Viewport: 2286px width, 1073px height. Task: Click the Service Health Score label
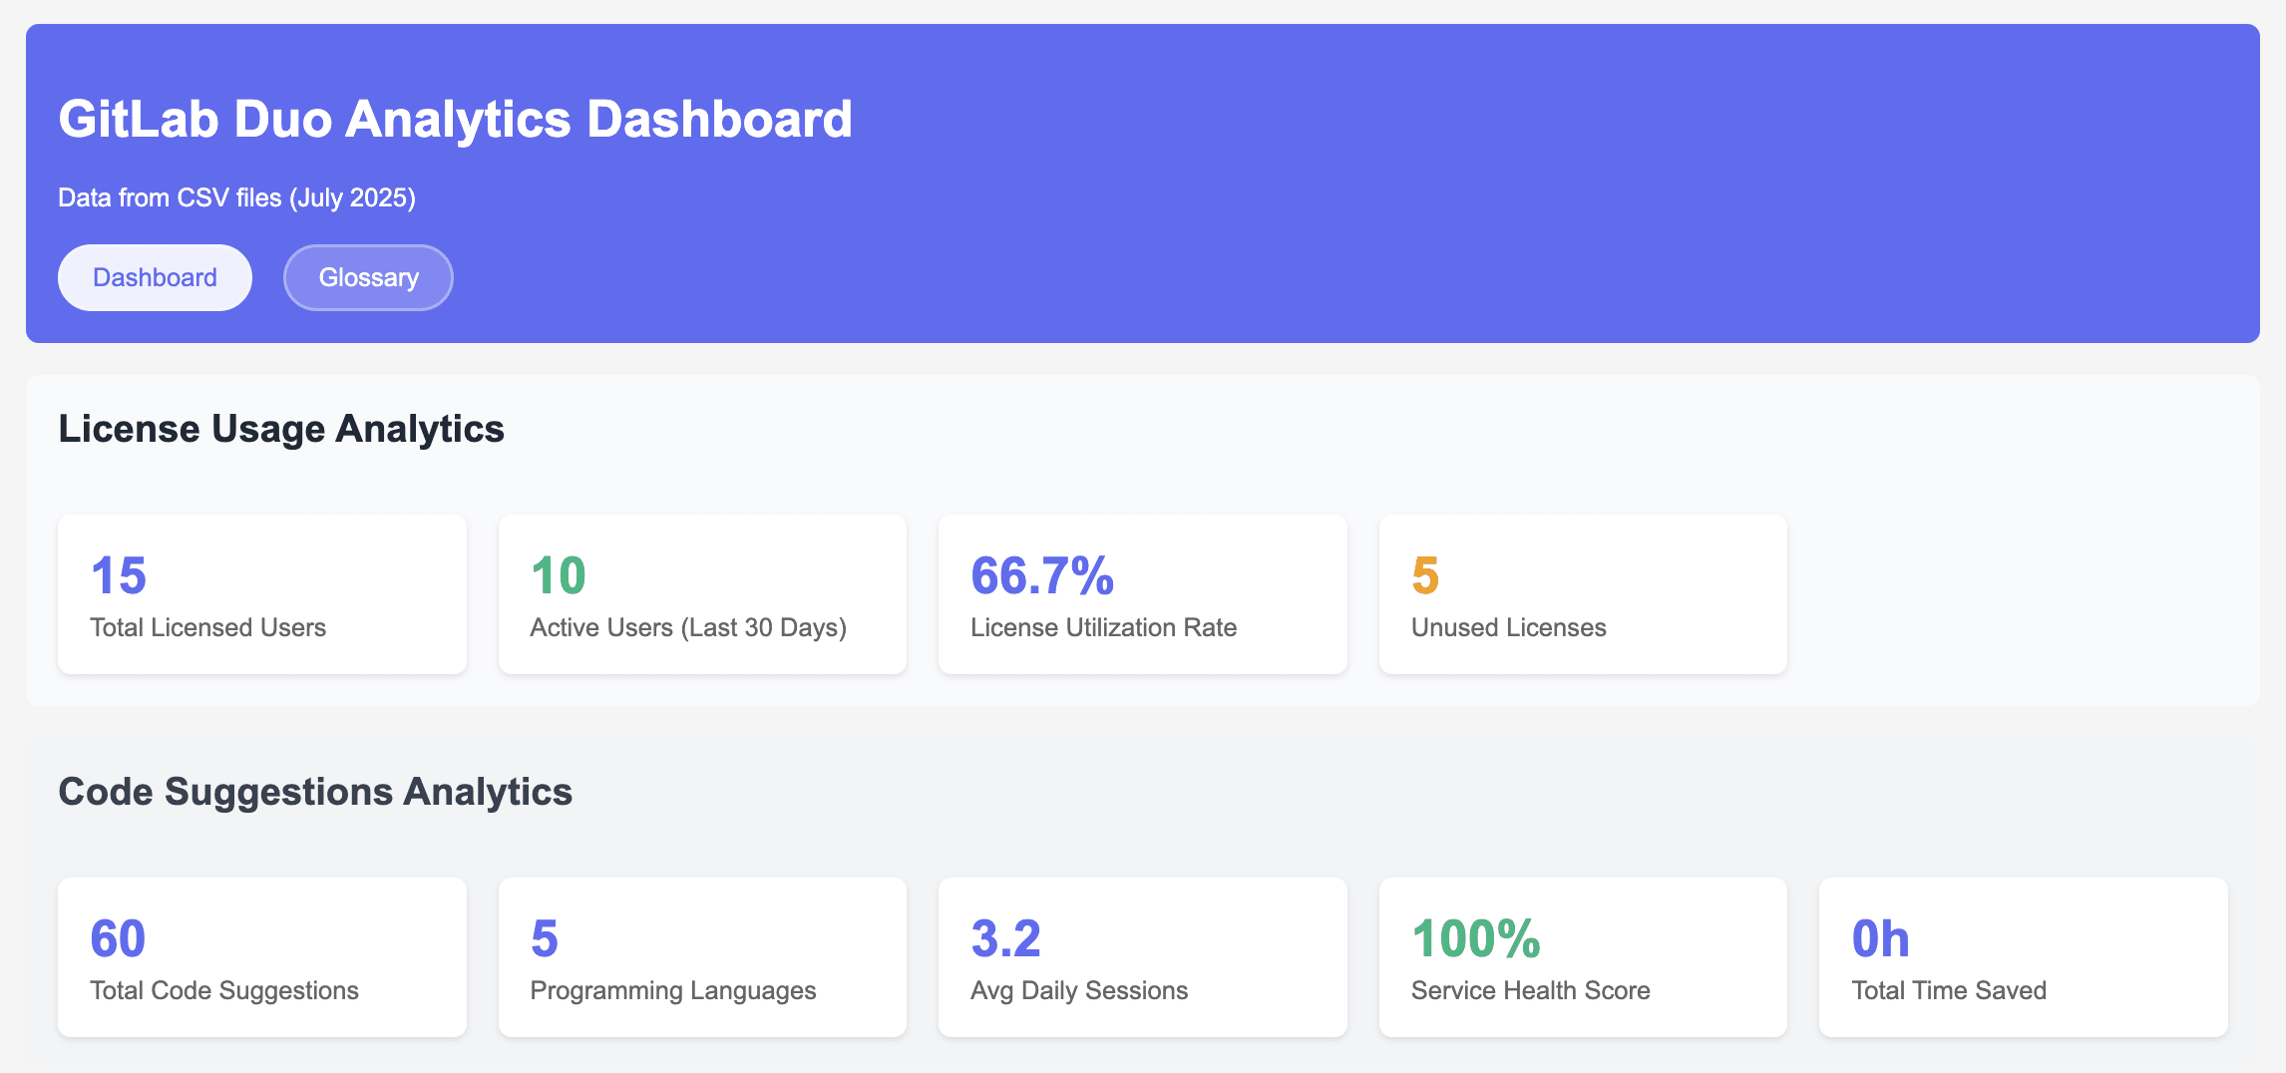pos(1530,990)
